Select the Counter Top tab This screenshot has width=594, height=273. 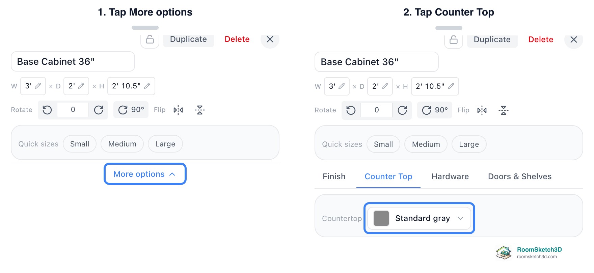click(388, 176)
